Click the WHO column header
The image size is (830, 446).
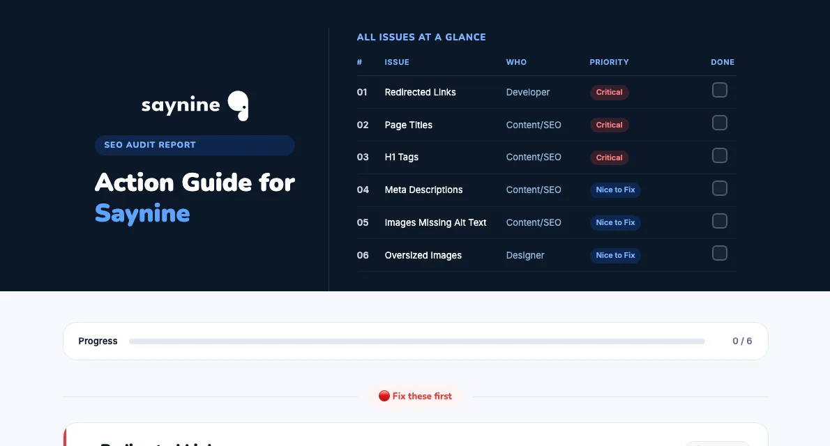click(516, 62)
